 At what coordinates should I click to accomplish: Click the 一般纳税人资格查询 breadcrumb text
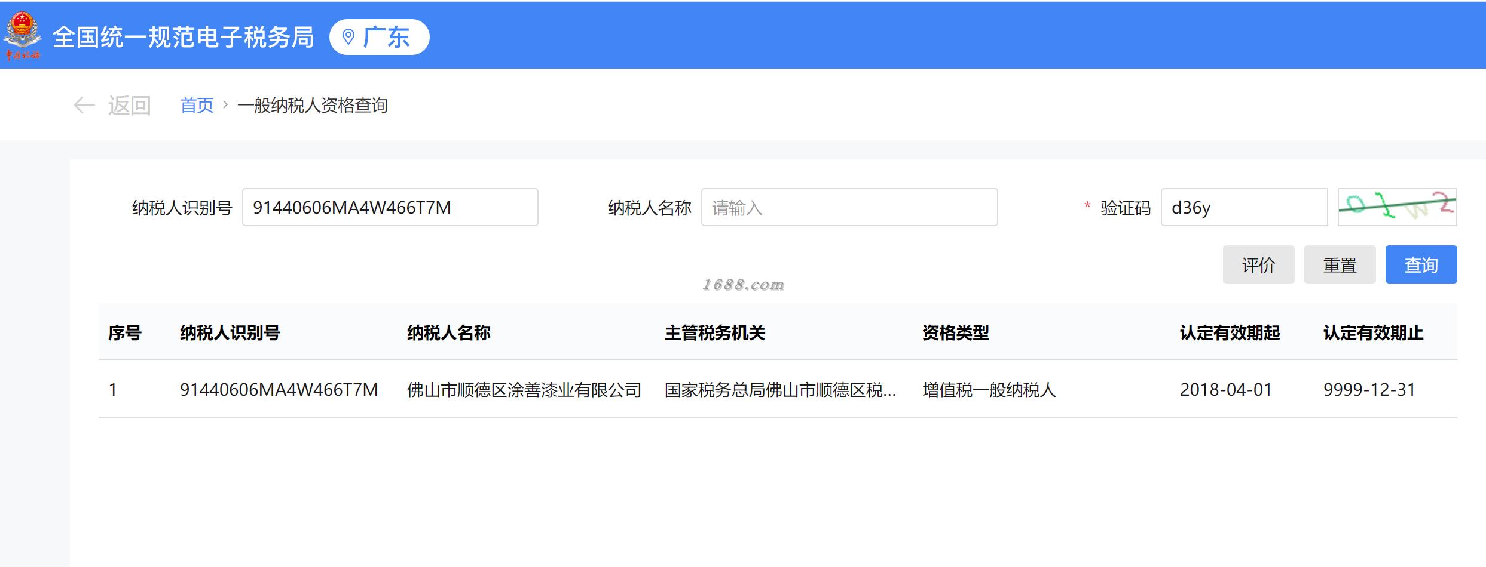coord(313,106)
